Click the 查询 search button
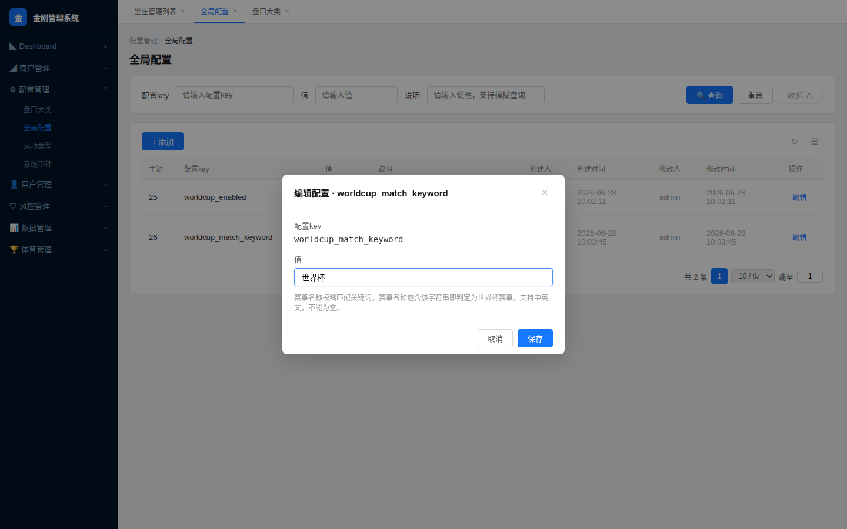This screenshot has width=847, height=529. [709, 95]
